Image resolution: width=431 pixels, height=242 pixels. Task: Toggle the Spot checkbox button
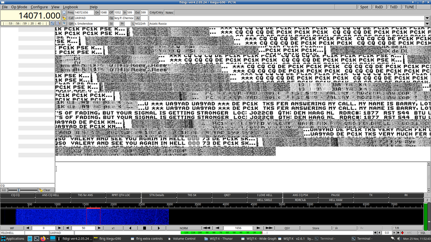click(x=364, y=7)
